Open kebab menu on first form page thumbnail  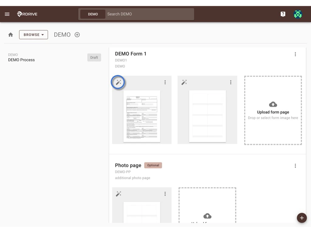point(165,82)
